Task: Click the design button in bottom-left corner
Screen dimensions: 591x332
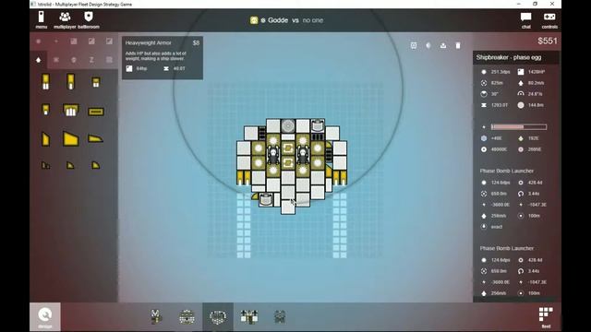Action: [x=45, y=317]
